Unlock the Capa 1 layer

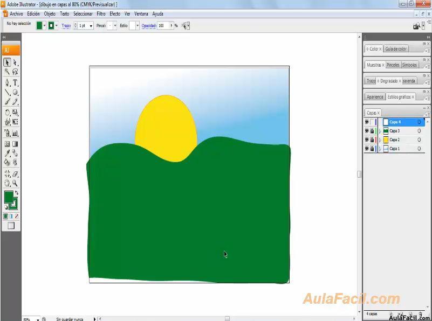point(372,149)
